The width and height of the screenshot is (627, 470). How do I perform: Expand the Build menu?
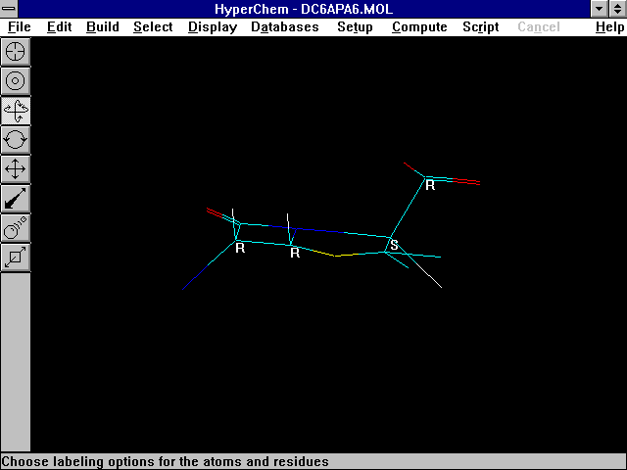click(x=102, y=26)
